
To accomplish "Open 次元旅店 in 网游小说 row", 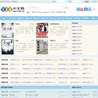I will tap(61, 82).
